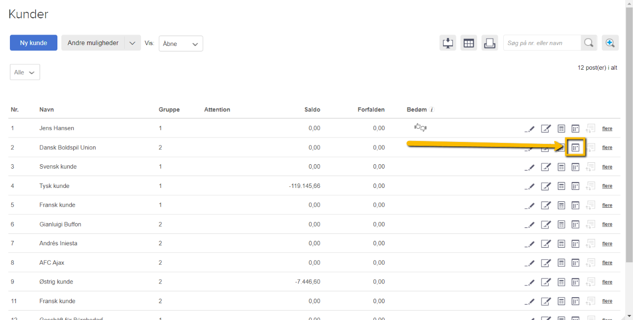Click the flere link for AFC Ajax
Screen dimensions: 633x320
pos(607,263)
